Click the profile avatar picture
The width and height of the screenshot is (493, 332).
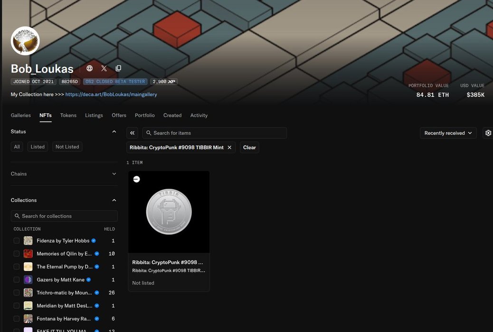[x=25, y=41]
